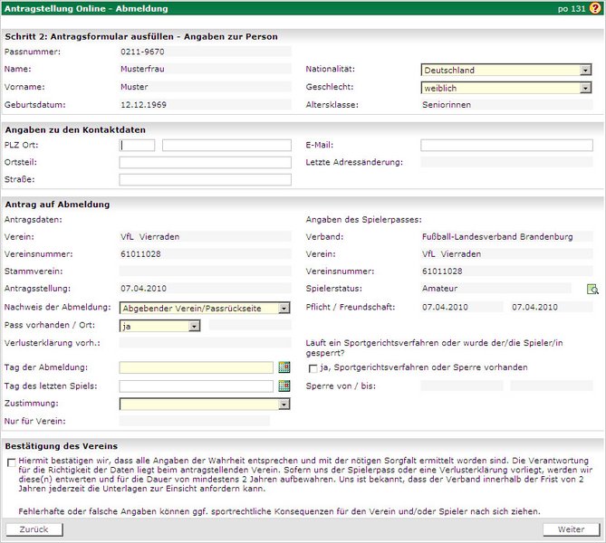Viewport: 606px width, 543px height.
Task: Open the Nationalität dropdown showing Deutschland
Action: tap(506, 70)
